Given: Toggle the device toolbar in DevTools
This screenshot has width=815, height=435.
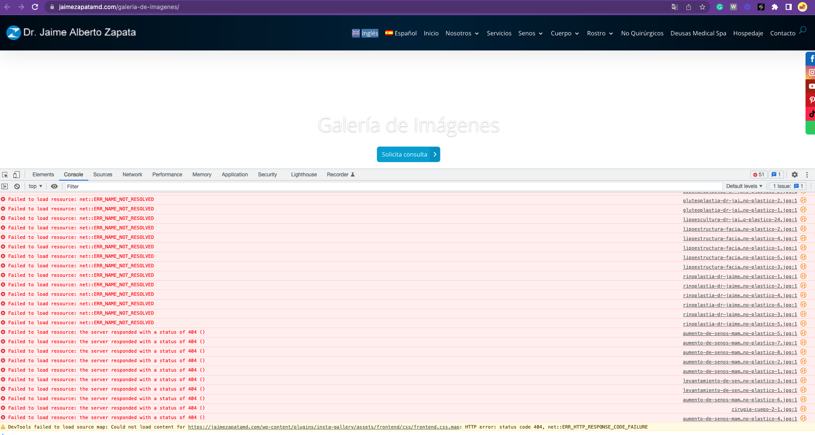Looking at the screenshot, I should 16,175.
